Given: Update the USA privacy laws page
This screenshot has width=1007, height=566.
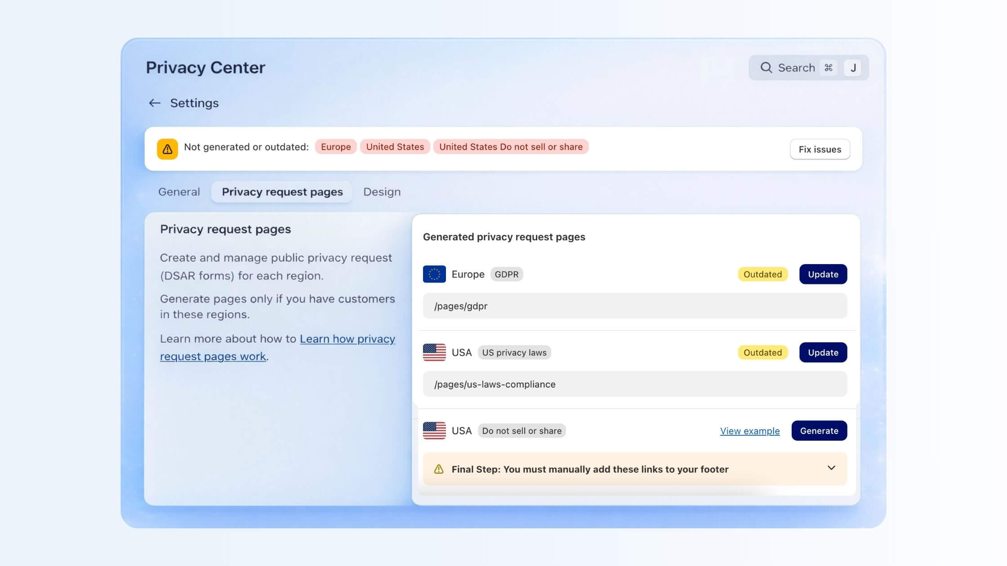Looking at the screenshot, I should pos(823,352).
